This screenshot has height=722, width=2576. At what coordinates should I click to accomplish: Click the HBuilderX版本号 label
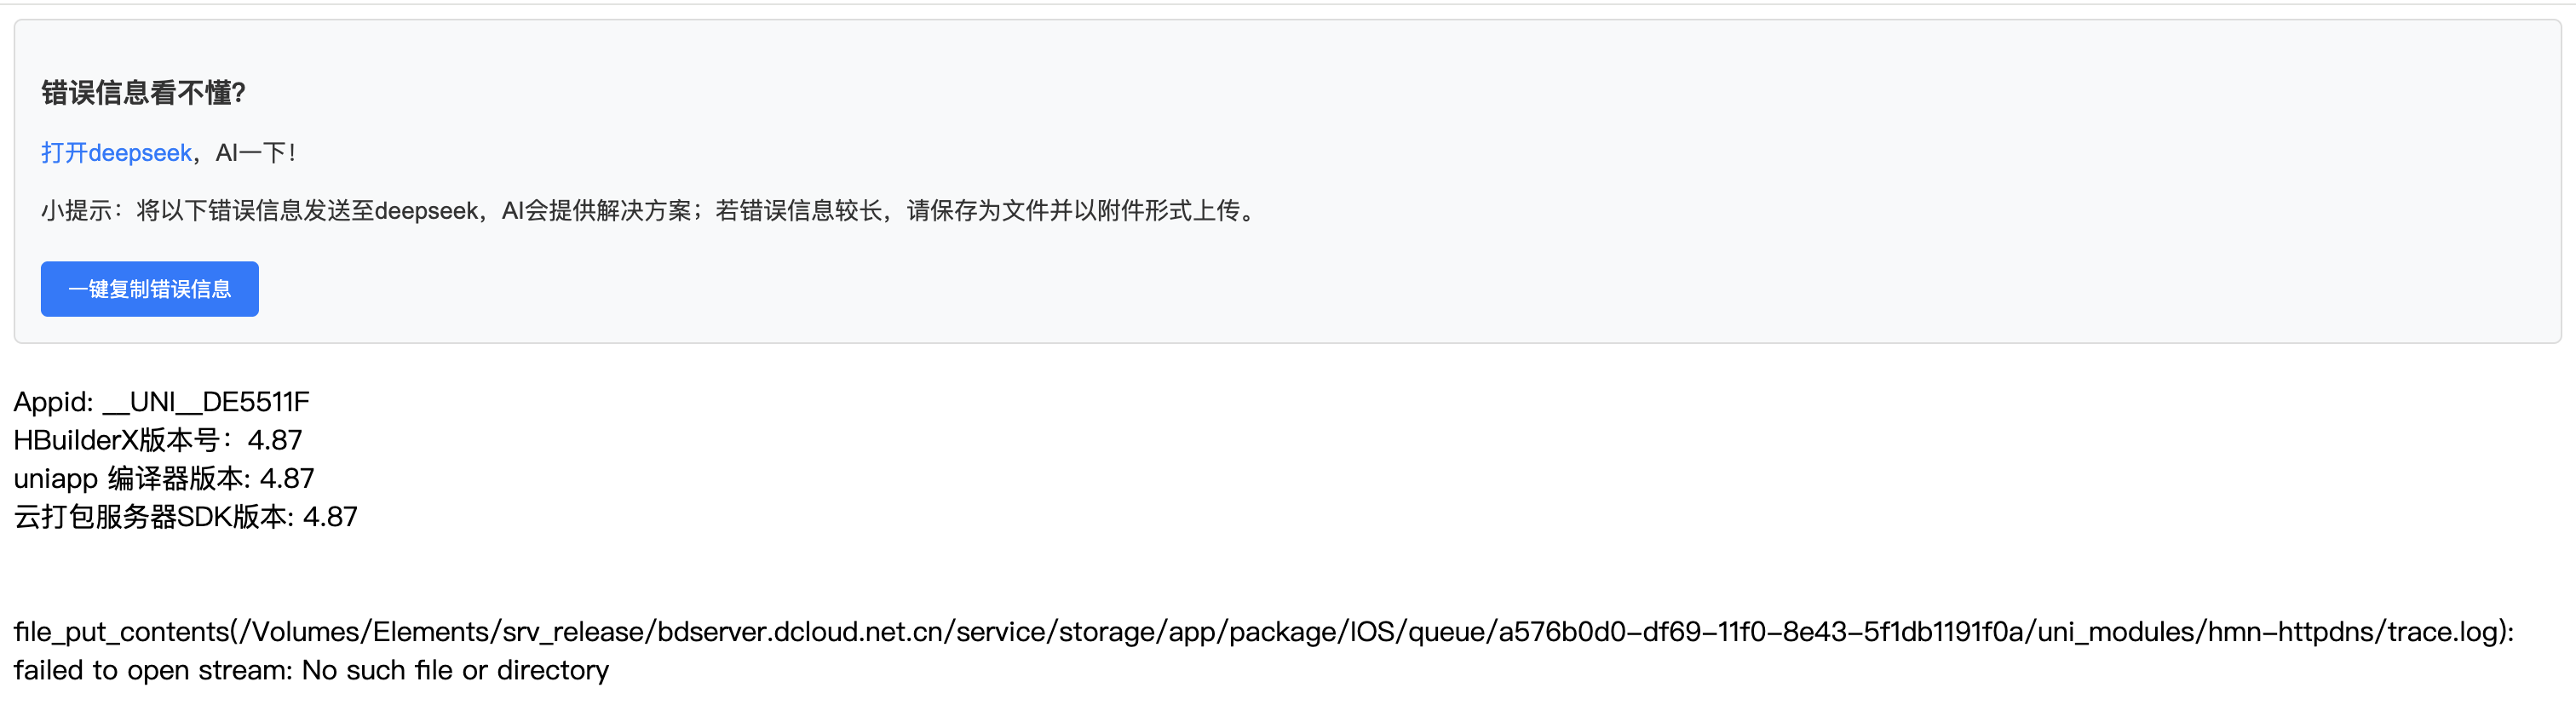tap(116, 440)
